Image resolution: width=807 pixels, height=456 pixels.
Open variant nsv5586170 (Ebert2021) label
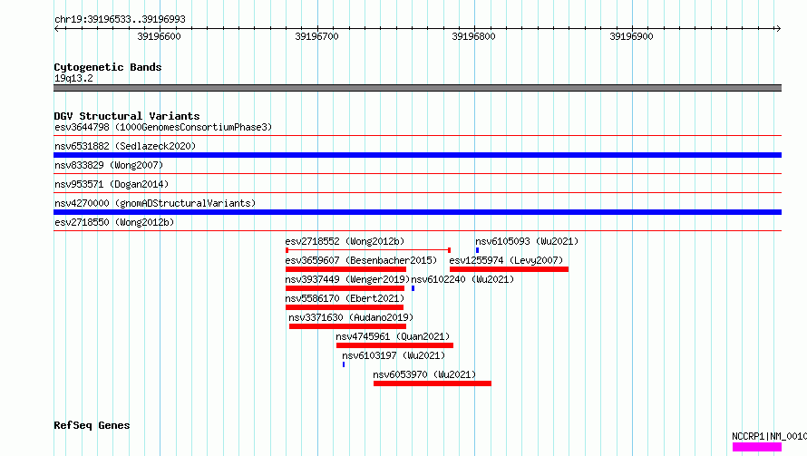click(345, 298)
